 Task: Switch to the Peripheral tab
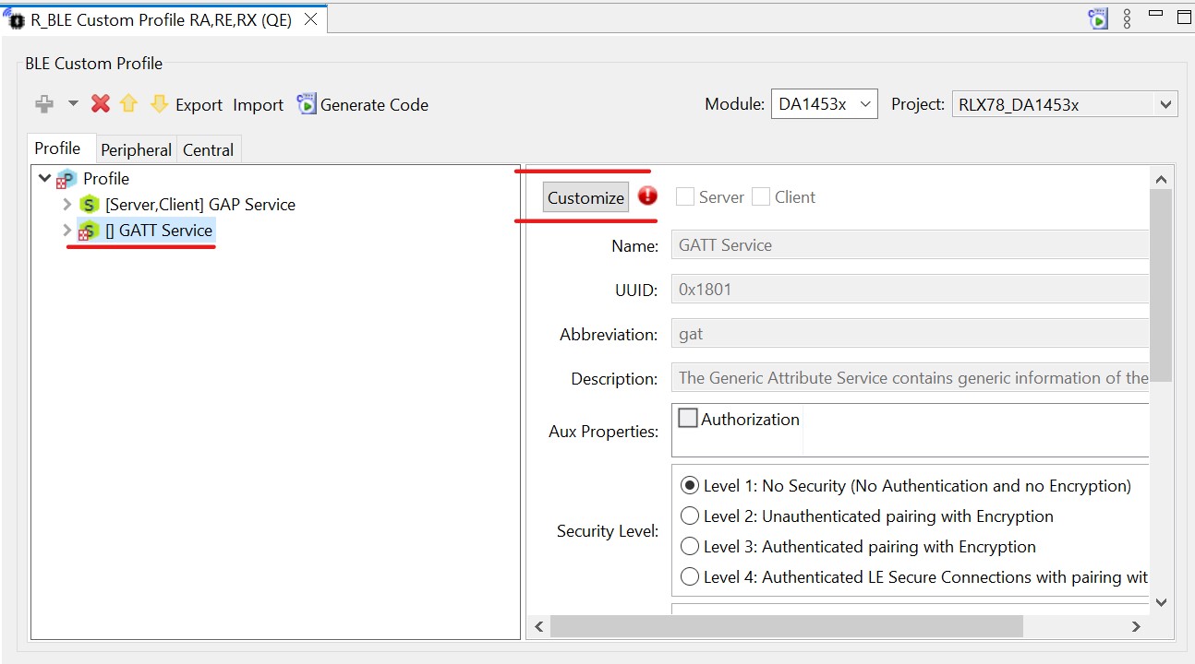click(x=136, y=149)
